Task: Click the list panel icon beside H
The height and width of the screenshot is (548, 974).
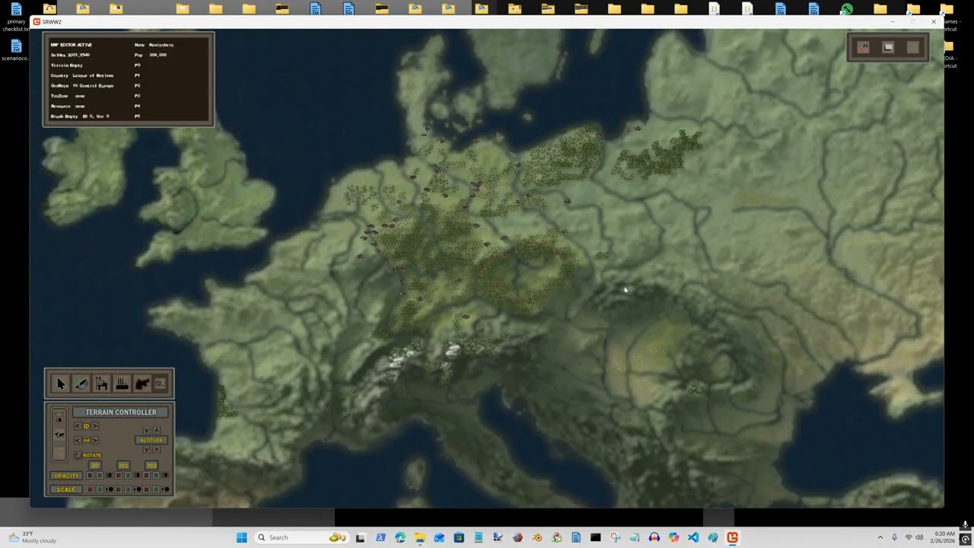Action: click(x=888, y=47)
